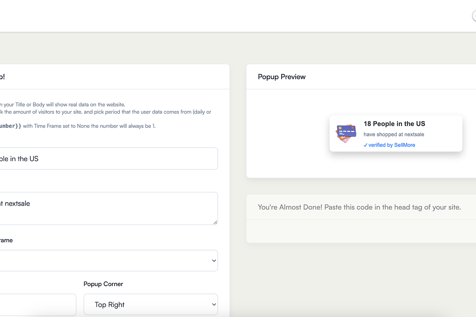The height and width of the screenshot is (317, 476).
Task: Click the 'You're Almost Done!' code section header
Action: click(x=359, y=207)
